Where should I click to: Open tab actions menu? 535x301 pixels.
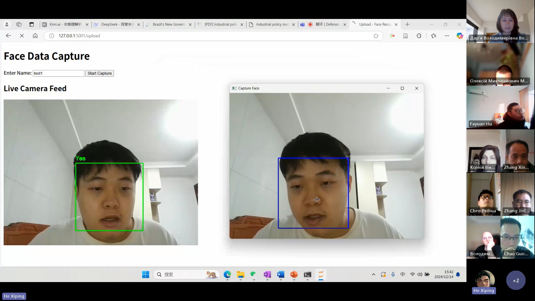coord(31,25)
